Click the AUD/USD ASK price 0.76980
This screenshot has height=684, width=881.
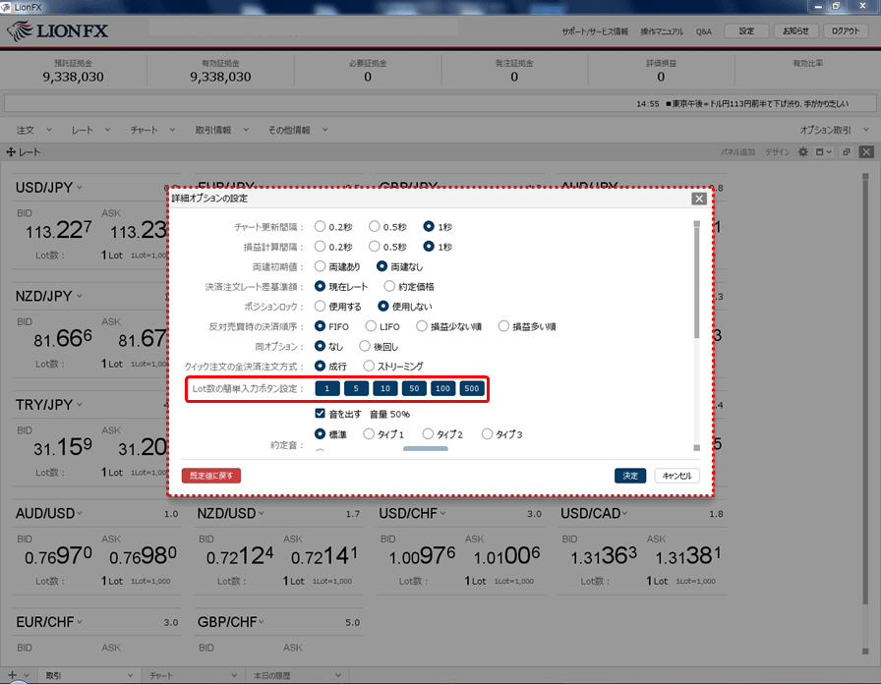143,556
